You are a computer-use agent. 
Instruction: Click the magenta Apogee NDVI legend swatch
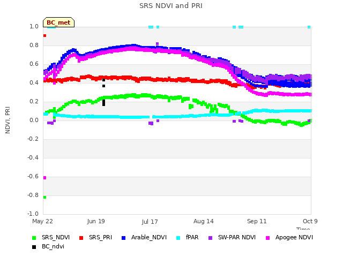tap(267, 238)
